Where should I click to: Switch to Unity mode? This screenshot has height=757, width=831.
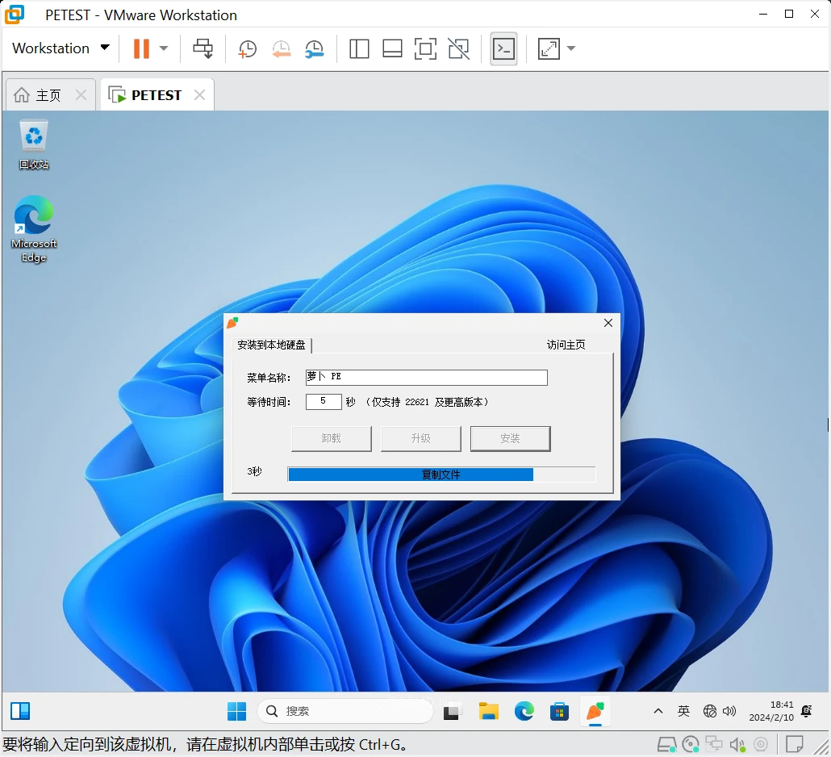[459, 48]
